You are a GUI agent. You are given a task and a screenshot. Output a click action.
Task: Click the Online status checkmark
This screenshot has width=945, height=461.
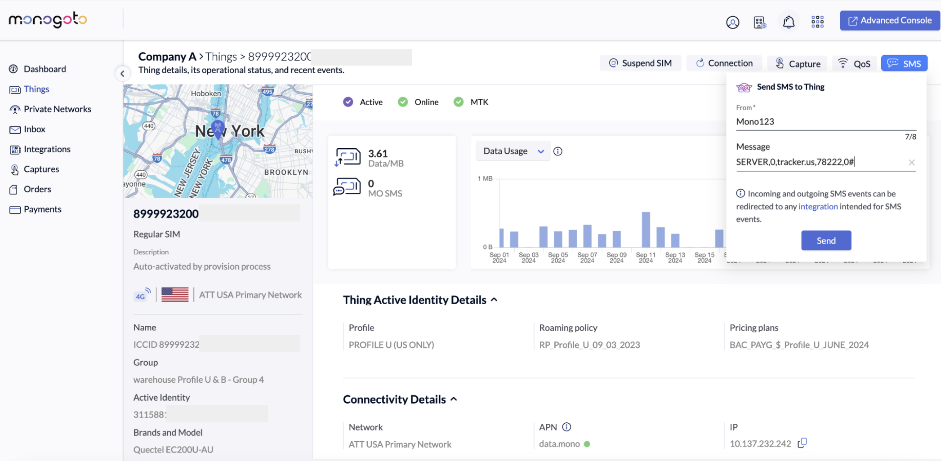click(403, 102)
